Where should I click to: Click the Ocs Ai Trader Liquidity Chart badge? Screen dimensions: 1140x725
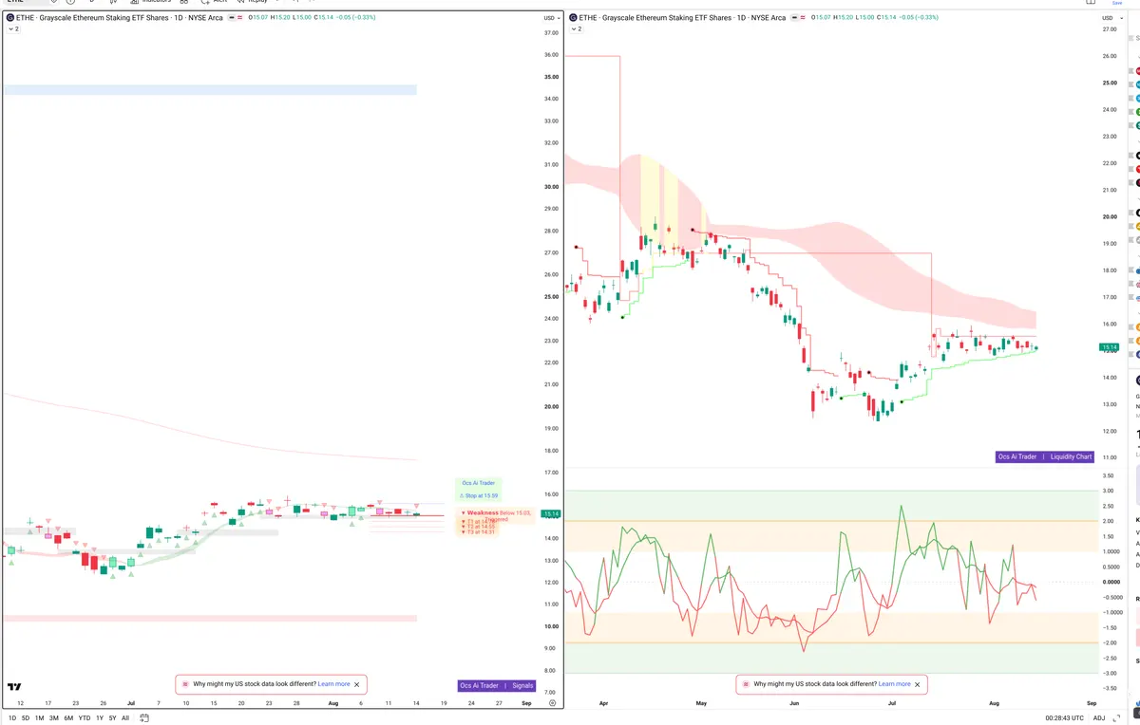(1045, 456)
